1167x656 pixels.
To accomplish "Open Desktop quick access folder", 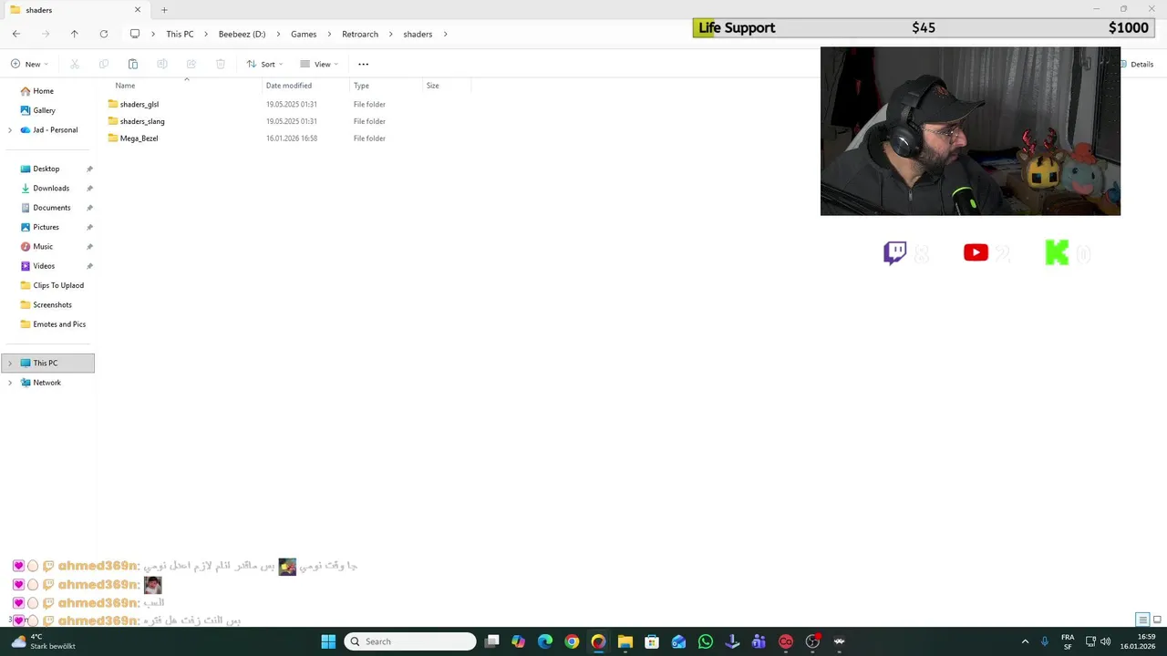I will (x=48, y=169).
